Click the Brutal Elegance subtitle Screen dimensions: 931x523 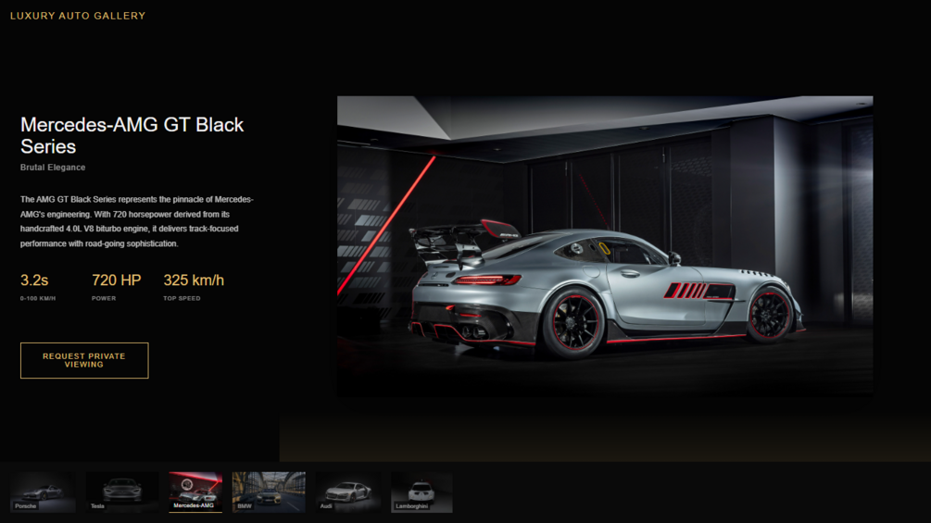click(53, 168)
